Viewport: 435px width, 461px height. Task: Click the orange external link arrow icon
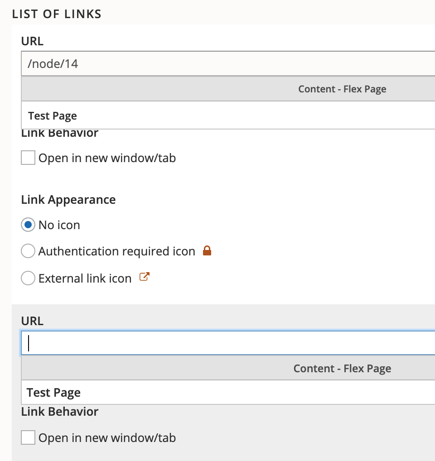pyautogui.click(x=144, y=277)
